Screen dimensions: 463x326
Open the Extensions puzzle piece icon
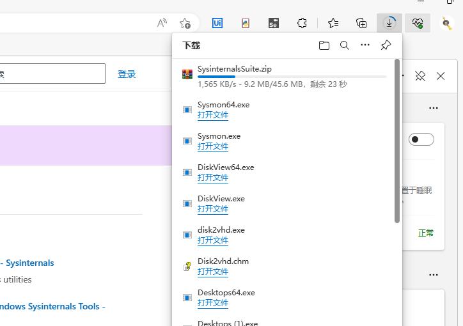click(x=302, y=23)
